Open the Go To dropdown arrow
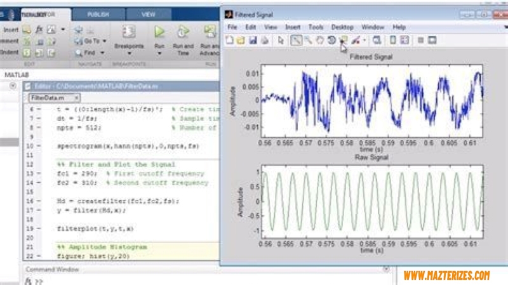This screenshot has width=508, height=285. coord(104,41)
